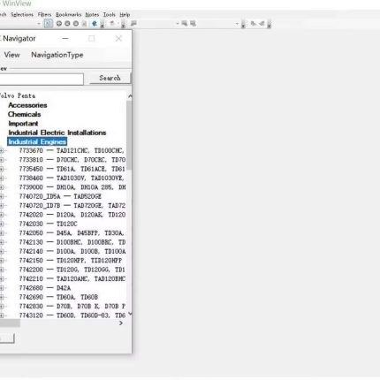Click the tree scrollbar up arrow
The image size is (380, 380).
click(130, 96)
